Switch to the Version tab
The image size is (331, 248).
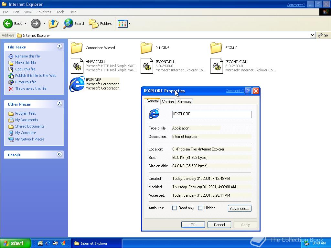[168, 102]
